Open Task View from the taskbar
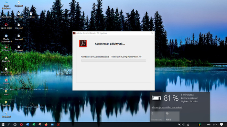 (15, 125)
